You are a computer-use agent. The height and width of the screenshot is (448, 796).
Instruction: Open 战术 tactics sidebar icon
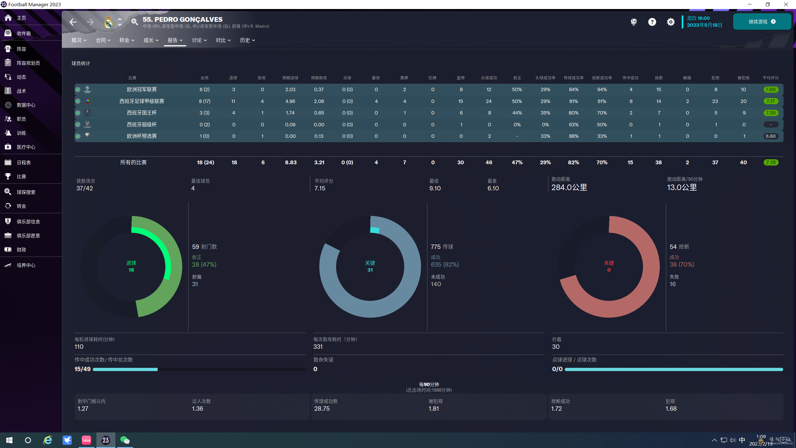point(8,91)
